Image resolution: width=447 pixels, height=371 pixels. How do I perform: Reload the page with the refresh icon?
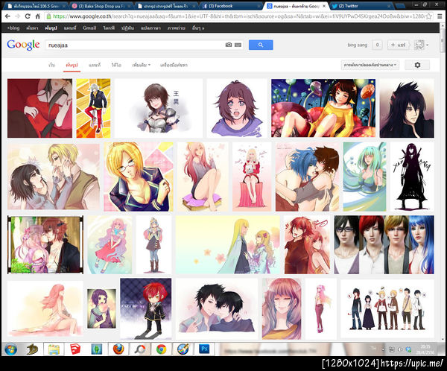click(x=28, y=16)
